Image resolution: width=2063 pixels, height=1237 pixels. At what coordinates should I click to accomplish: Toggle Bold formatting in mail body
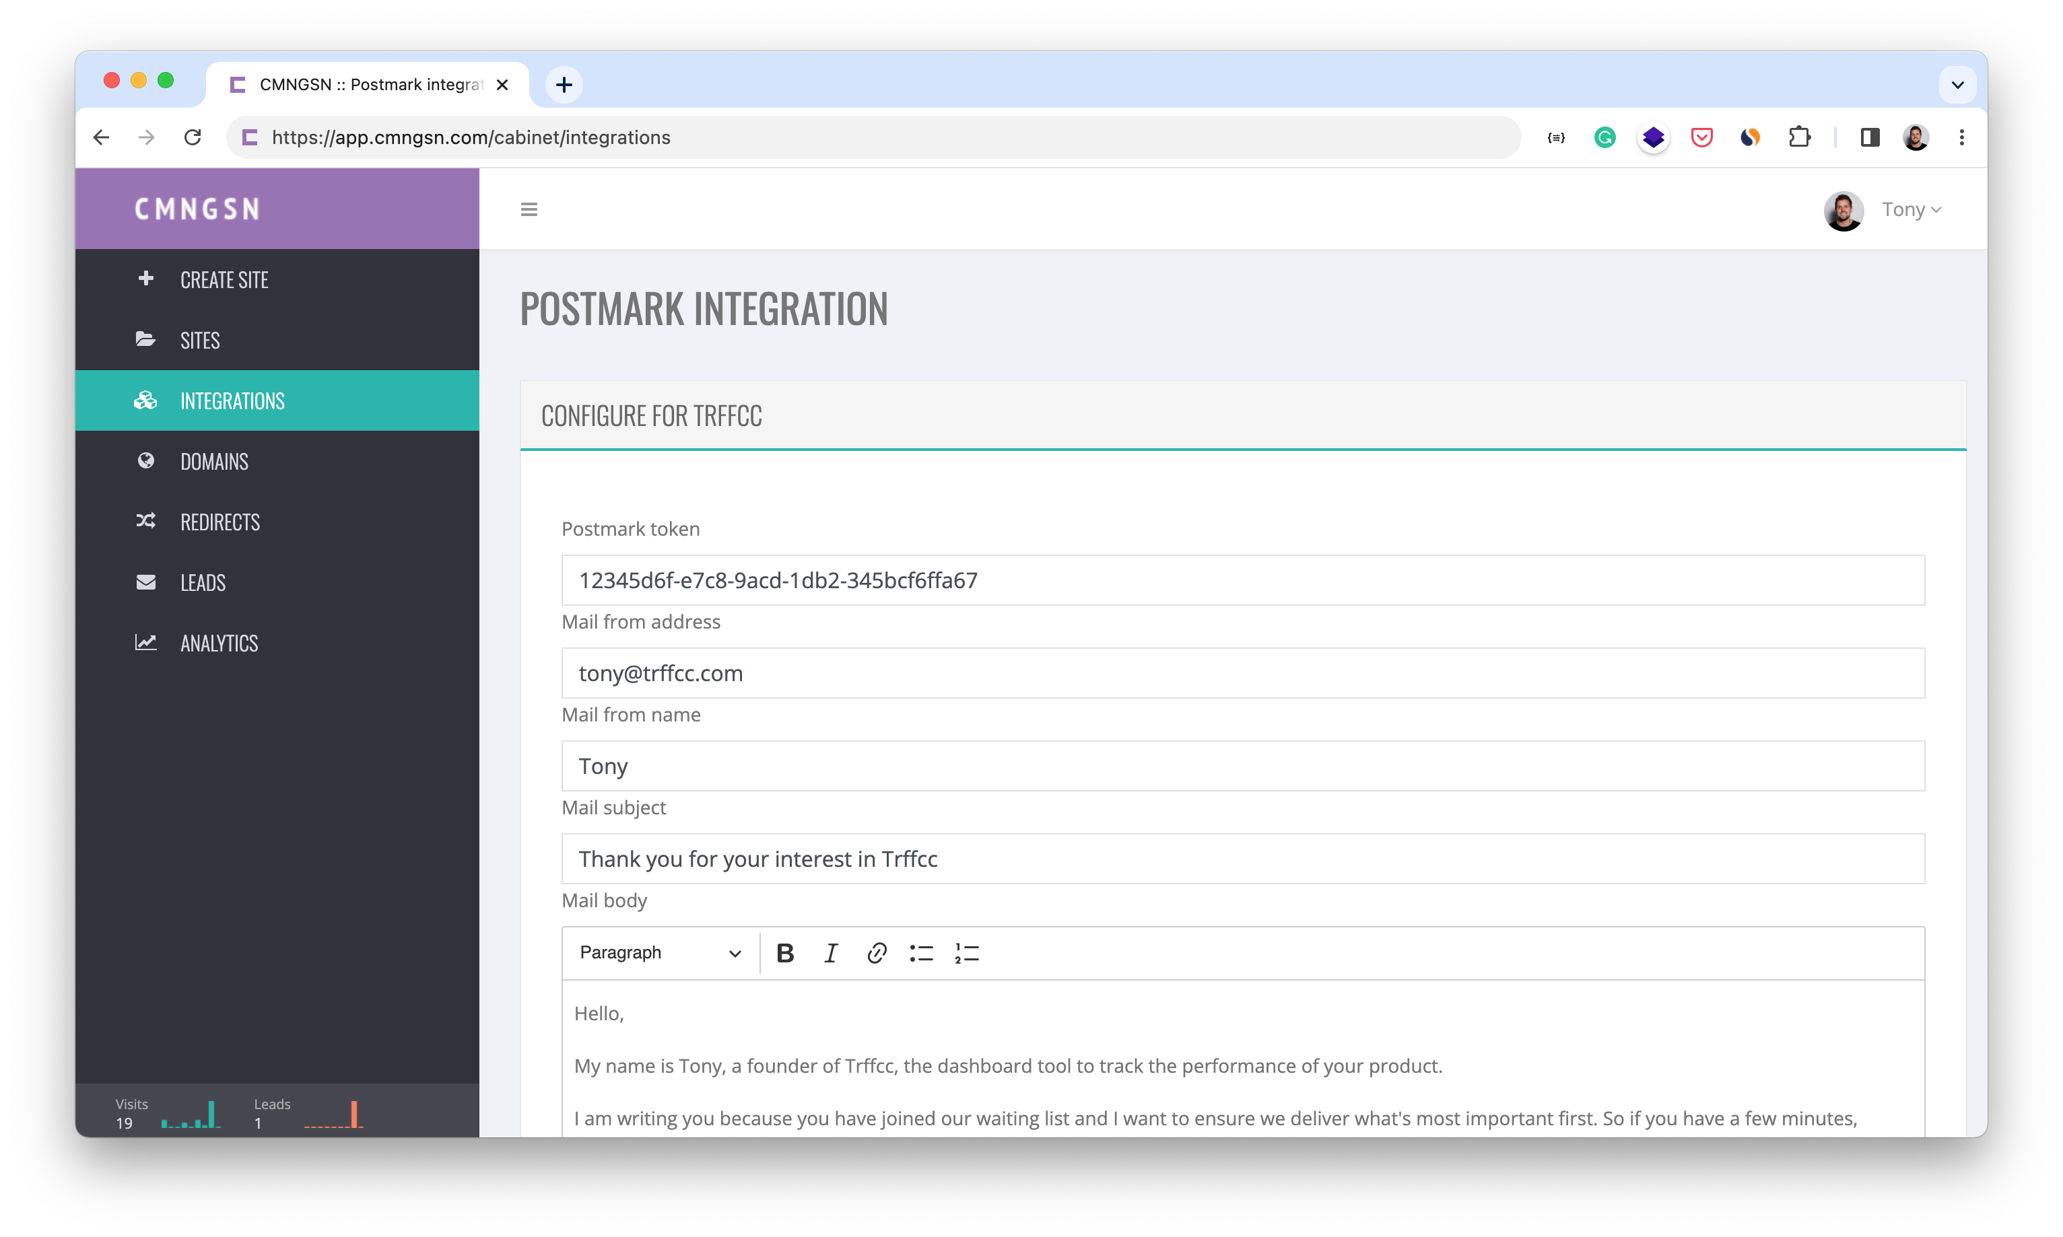(x=785, y=952)
